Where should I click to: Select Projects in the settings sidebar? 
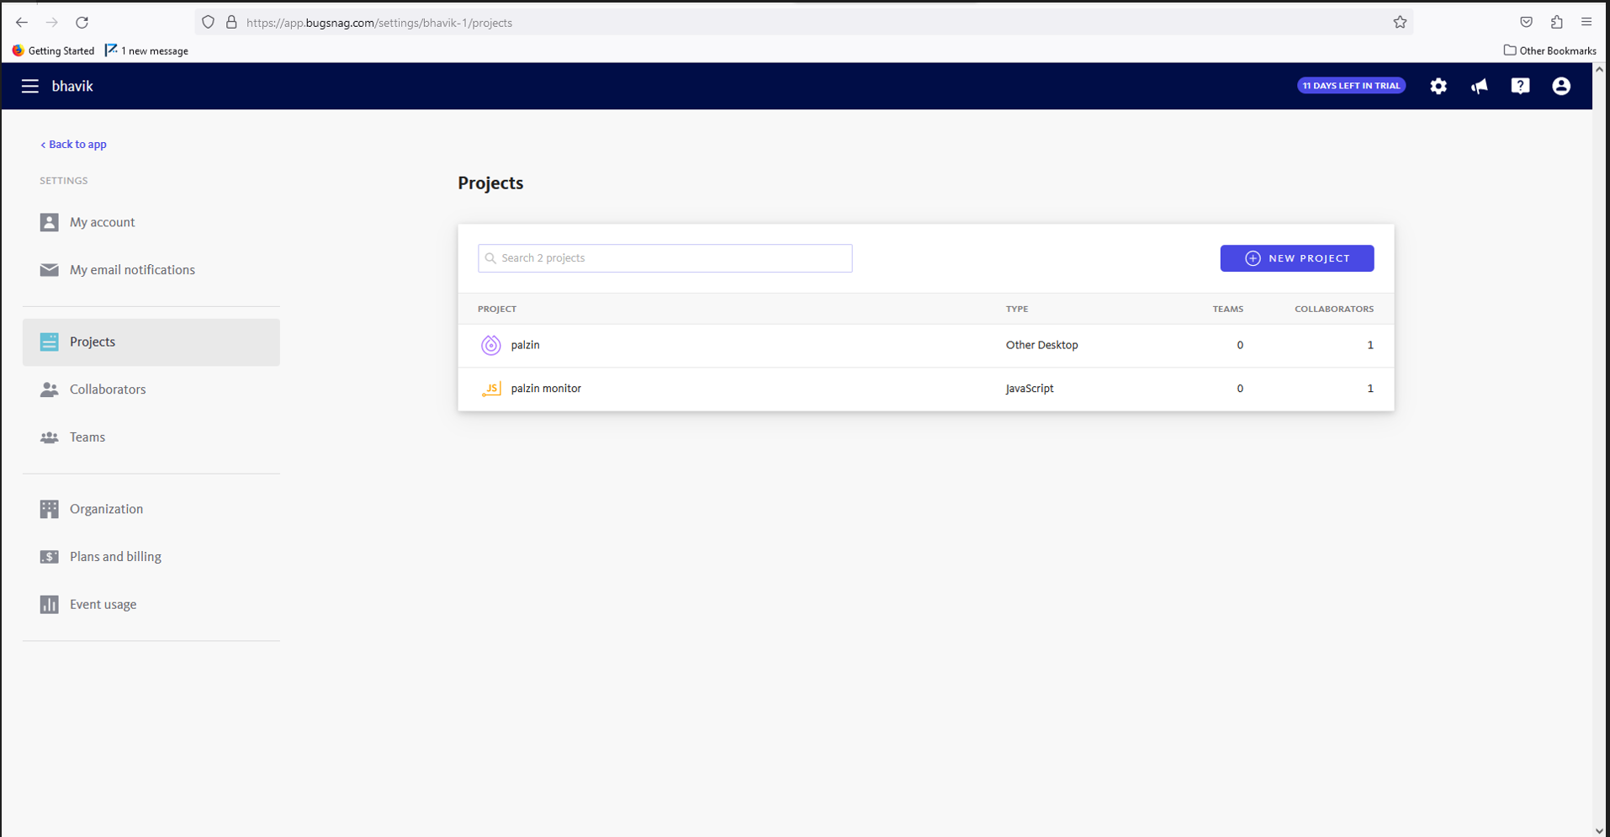click(x=151, y=342)
